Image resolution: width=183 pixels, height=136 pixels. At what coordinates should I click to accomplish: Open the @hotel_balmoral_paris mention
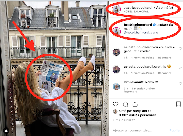[141, 33]
